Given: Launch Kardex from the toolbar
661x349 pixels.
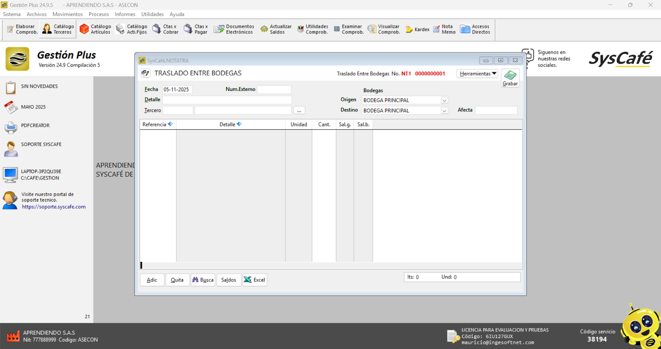Looking at the screenshot, I should point(417,29).
